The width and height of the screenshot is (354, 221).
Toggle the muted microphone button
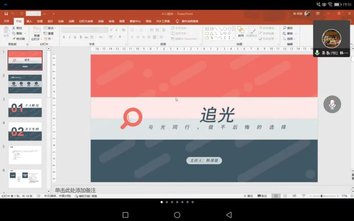click(x=332, y=104)
